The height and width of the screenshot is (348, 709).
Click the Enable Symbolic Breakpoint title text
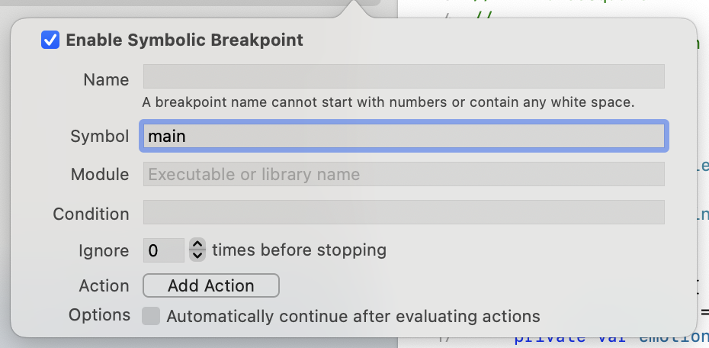point(184,40)
